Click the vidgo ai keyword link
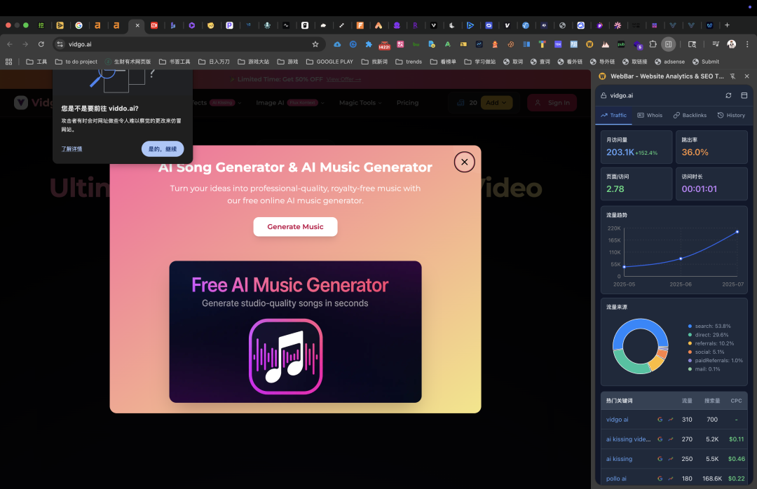Viewport: 757px width, 489px height. tap(617, 420)
